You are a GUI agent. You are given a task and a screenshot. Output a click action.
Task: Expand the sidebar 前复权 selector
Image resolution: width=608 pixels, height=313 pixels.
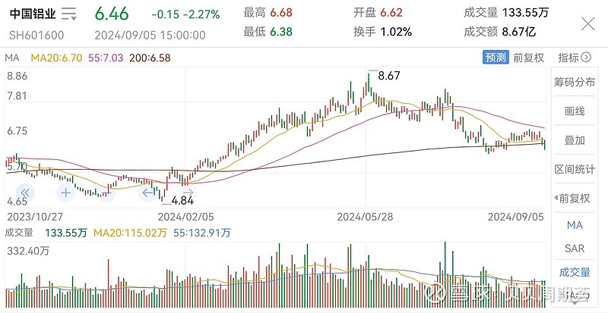pyautogui.click(x=572, y=199)
